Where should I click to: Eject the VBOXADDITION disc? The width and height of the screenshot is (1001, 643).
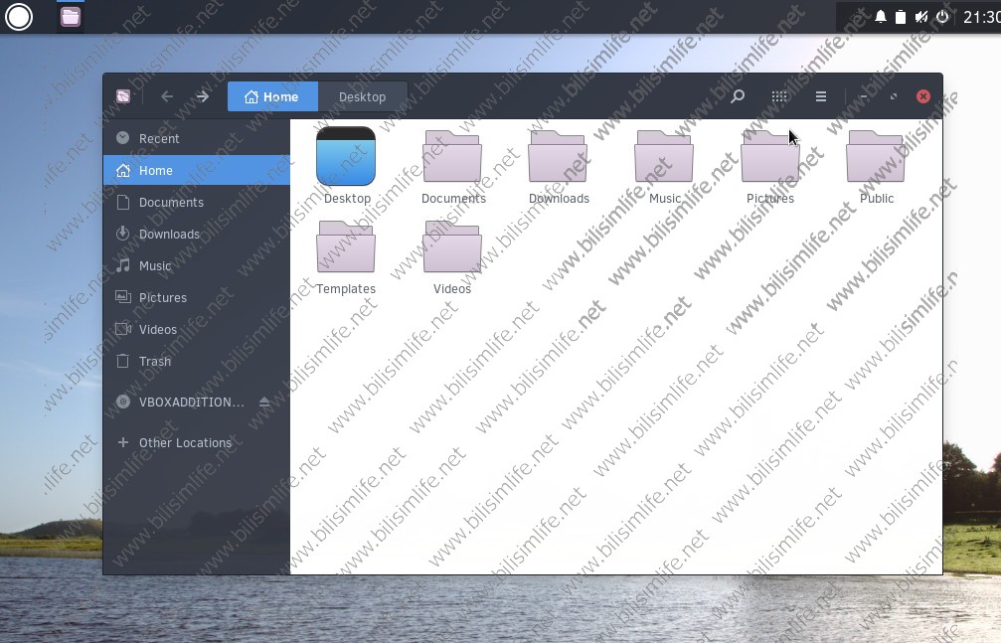(264, 402)
